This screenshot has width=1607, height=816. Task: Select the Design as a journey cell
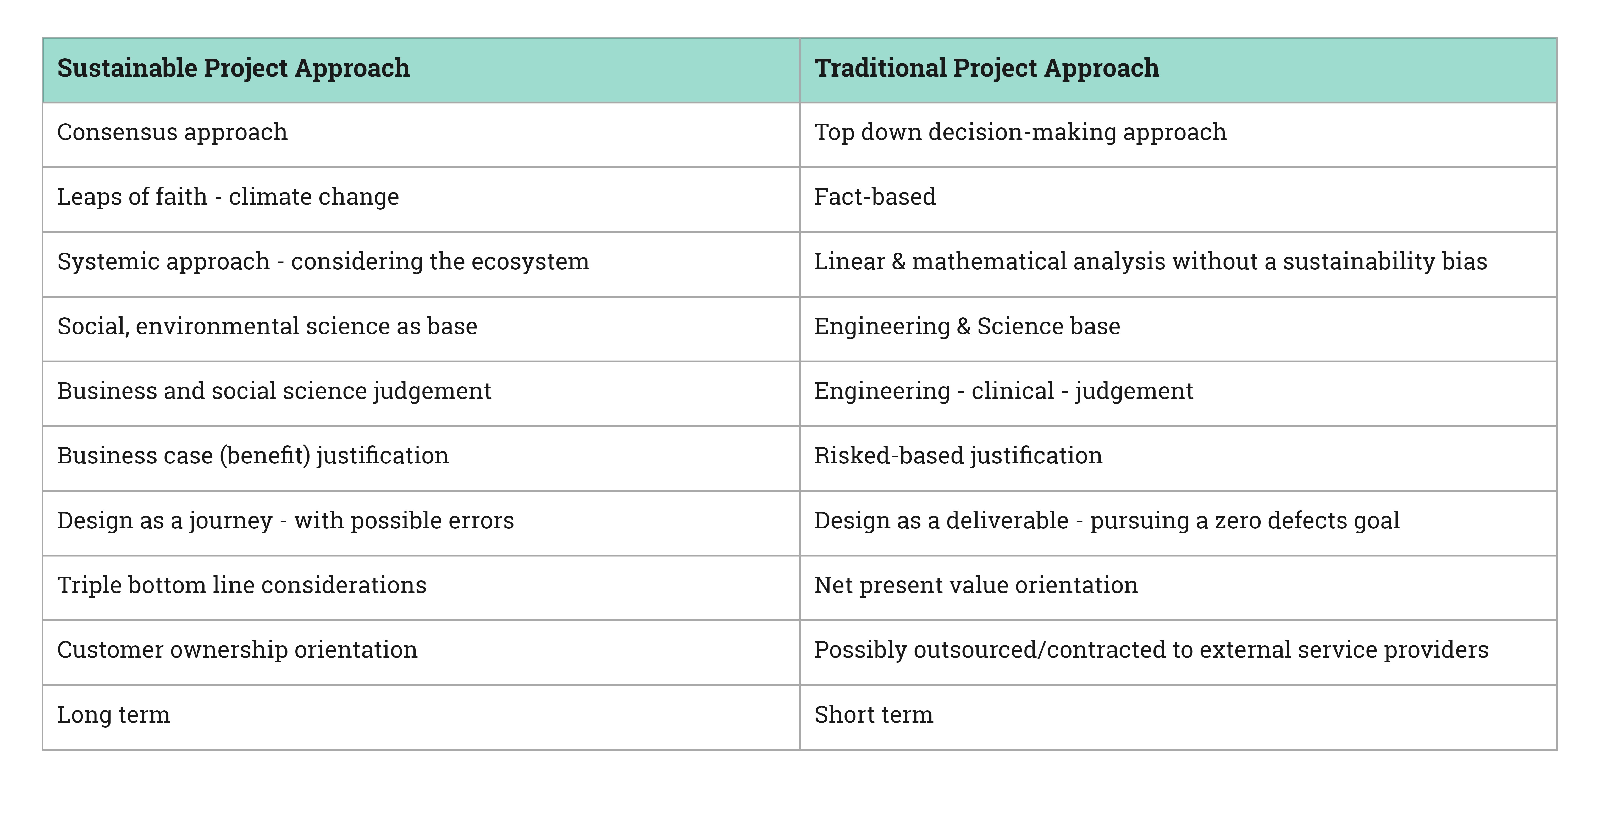(x=286, y=521)
